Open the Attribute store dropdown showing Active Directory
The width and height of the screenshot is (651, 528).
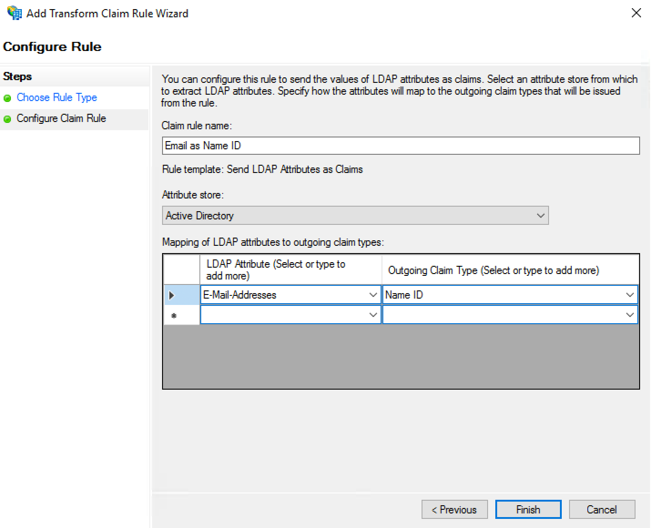click(x=540, y=215)
